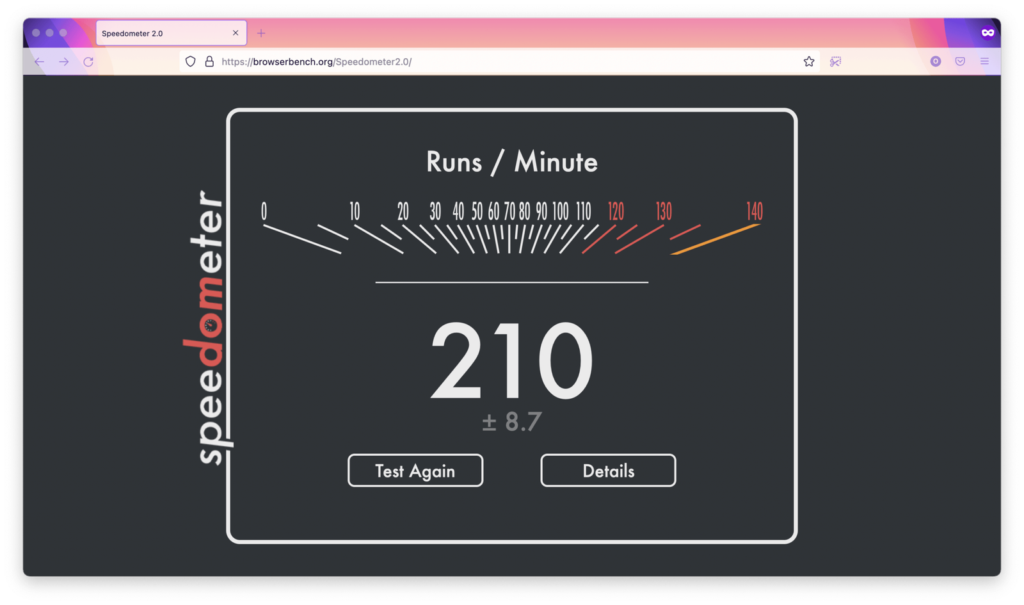Open a new tab with the plus button
This screenshot has height=605, width=1024.
pyautogui.click(x=261, y=33)
